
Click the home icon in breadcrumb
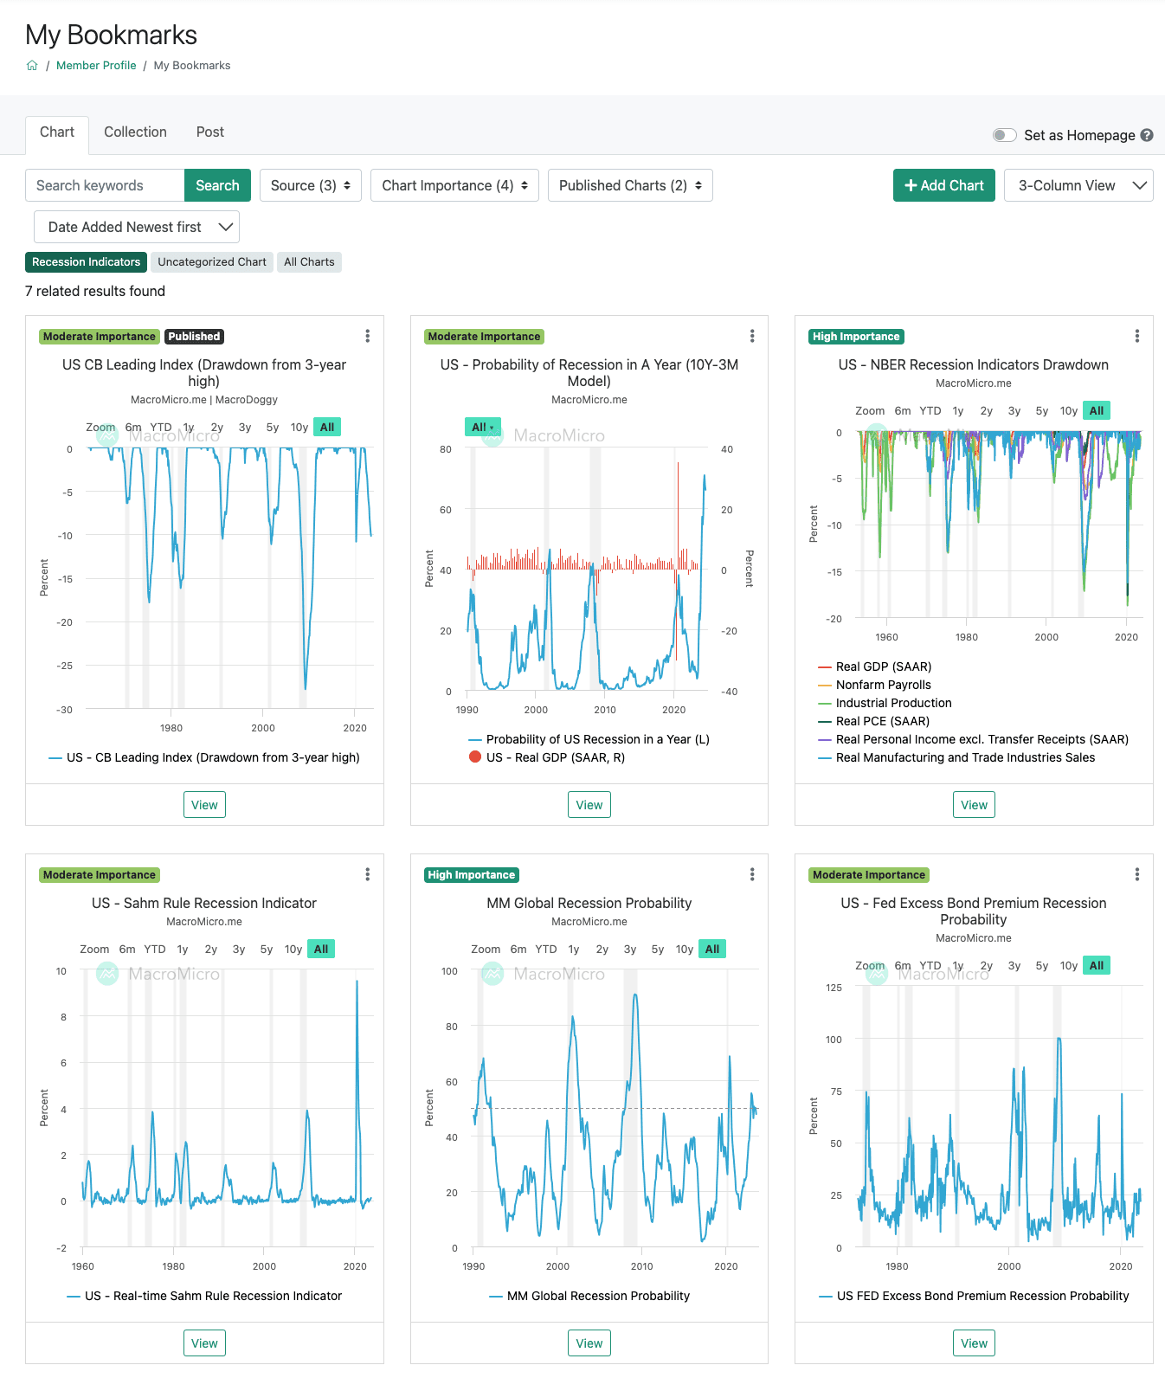tap(32, 66)
